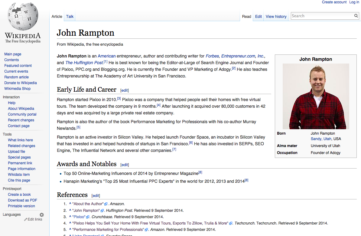The width and height of the screenshot is (361, 236).
Task: Open Random article in sidebar
Action: 16,77
